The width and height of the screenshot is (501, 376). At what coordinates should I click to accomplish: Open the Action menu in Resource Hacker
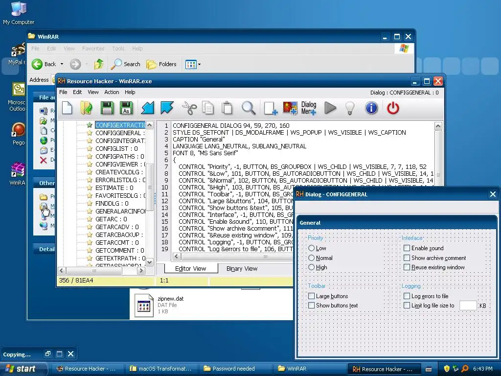click(112, 92)
